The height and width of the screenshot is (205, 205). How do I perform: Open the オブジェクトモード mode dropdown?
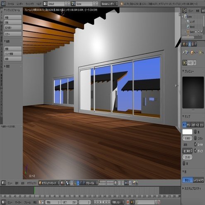[x=49, y=183]
